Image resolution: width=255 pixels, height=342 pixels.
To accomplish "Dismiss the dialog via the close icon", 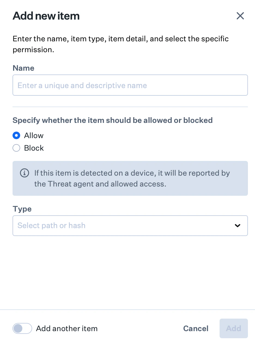I will [x=240, y=16].
